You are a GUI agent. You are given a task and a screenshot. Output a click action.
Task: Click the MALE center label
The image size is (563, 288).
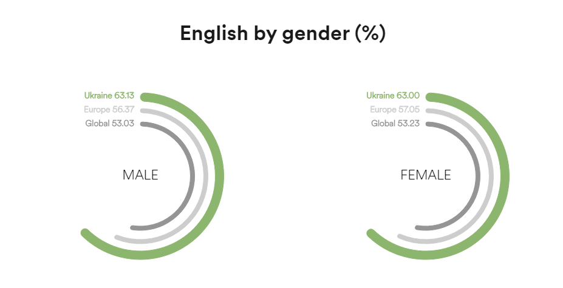pos(140,175)
